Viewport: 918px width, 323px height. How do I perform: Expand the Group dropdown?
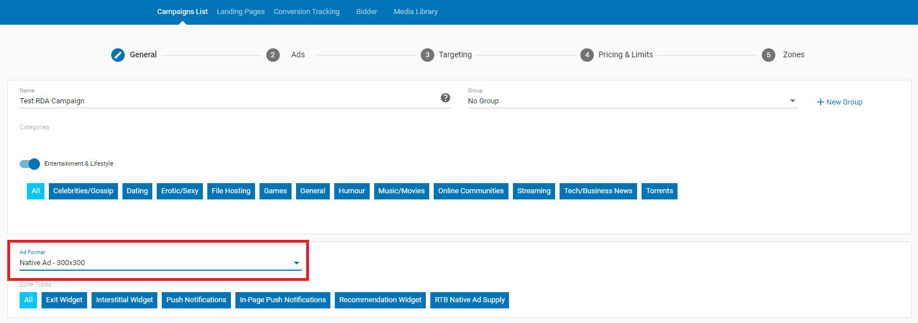coord(792,101)
